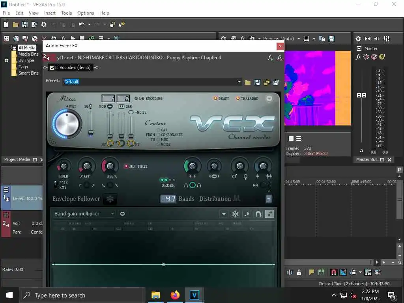Open the Vocodex options arrow at top-right
404x303 pixels.
(269, 98)
